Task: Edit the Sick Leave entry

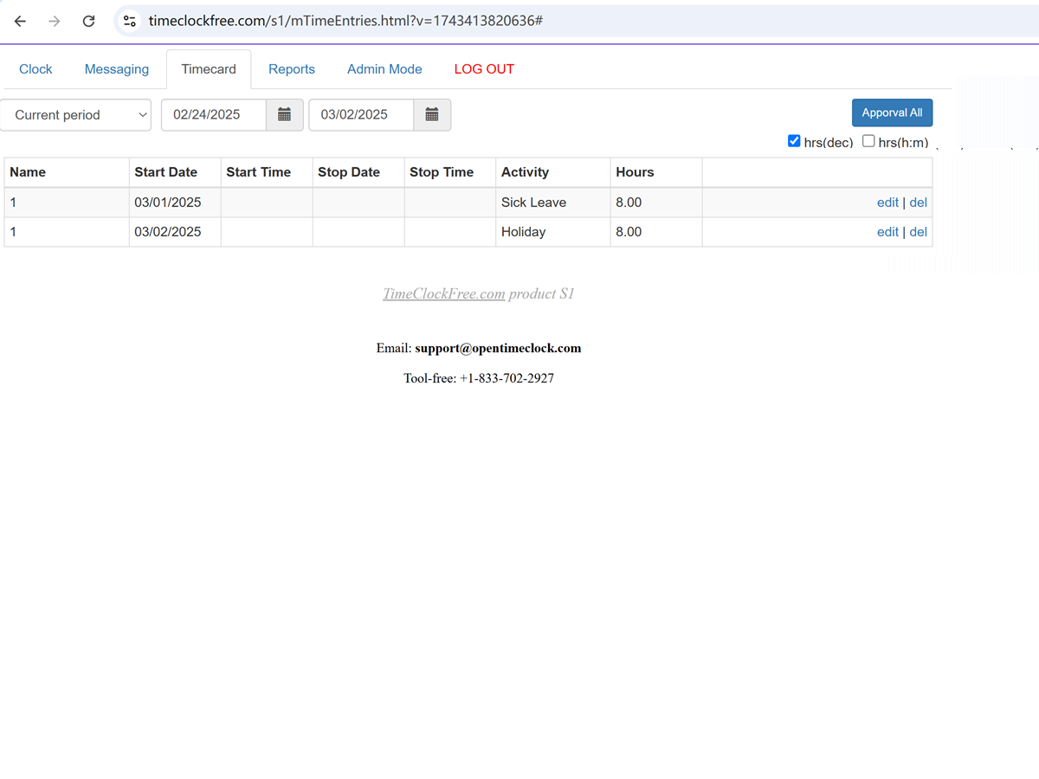Action: point(887,203)
